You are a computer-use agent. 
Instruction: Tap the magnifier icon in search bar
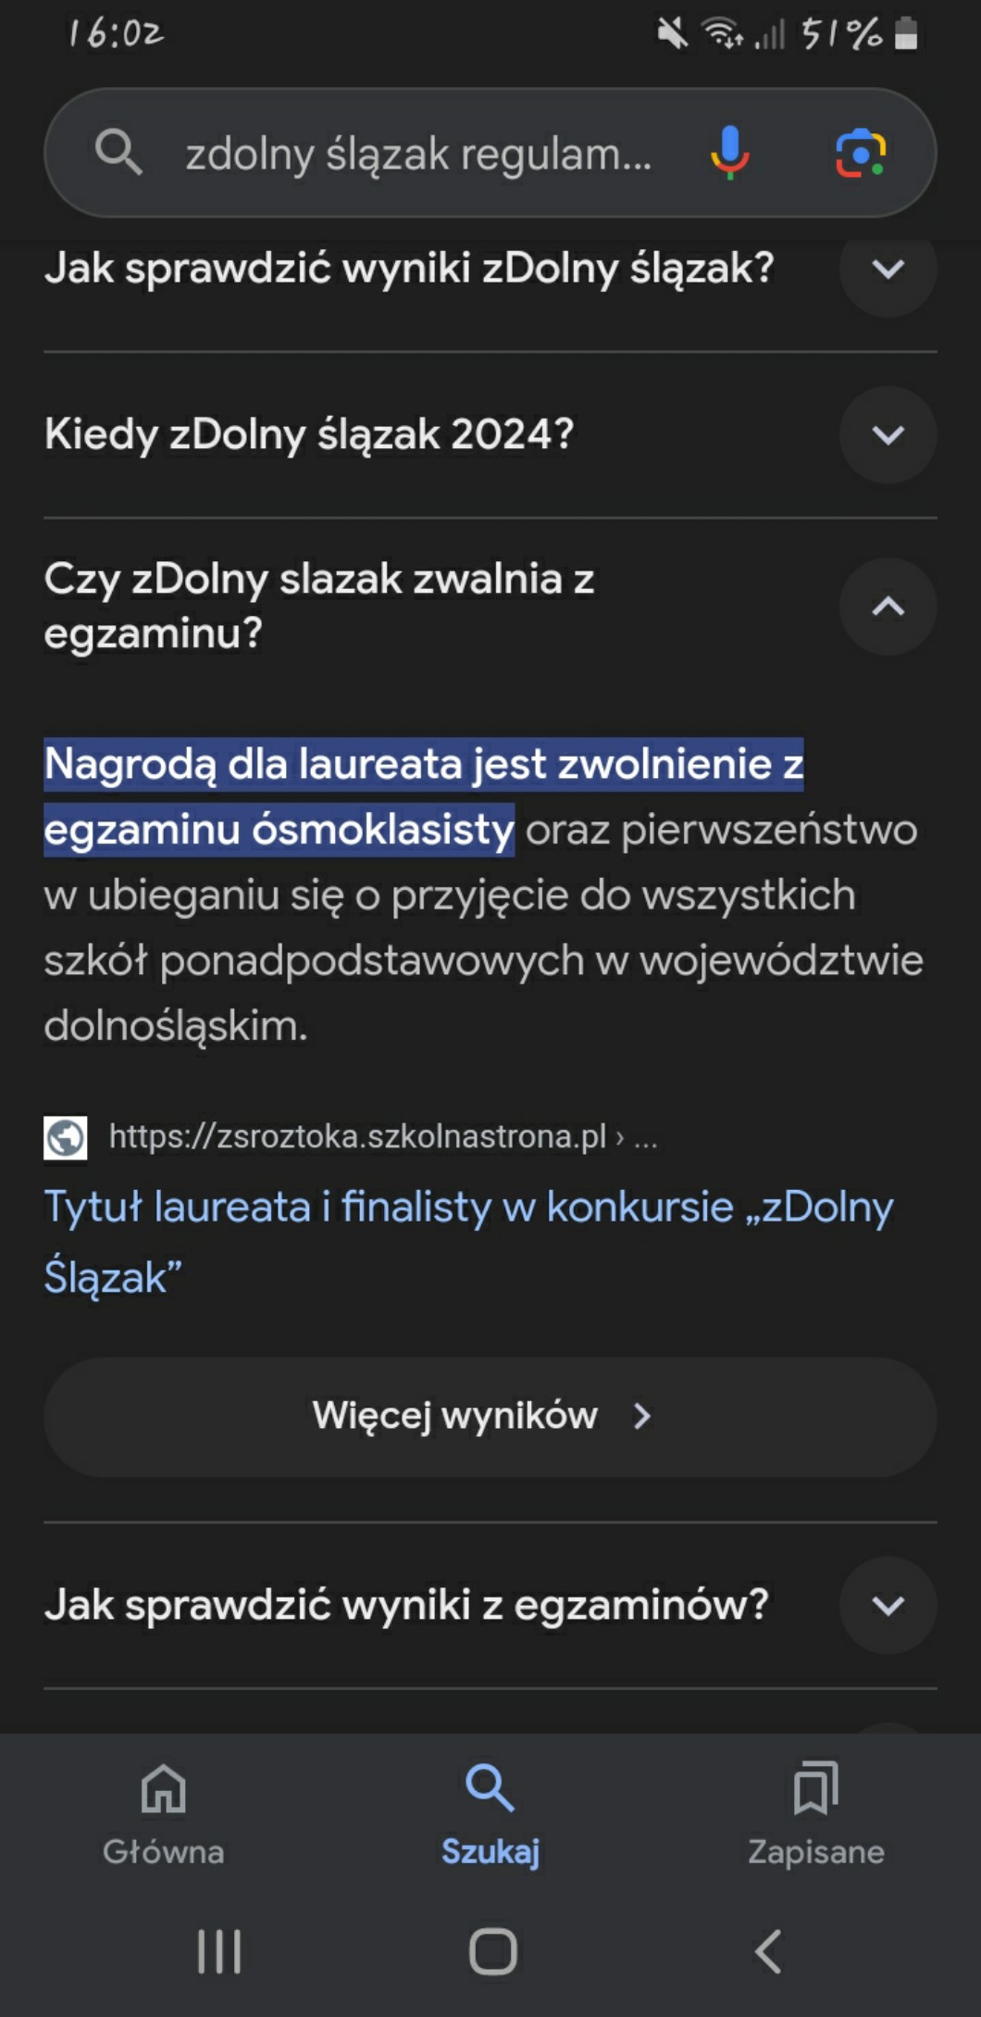tap(118, 153)
